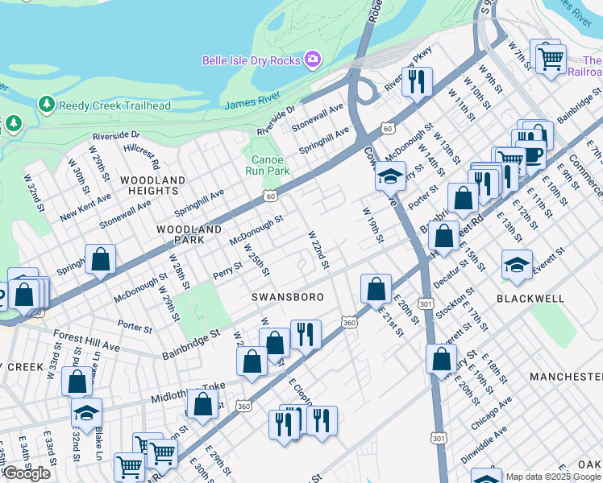603x483 pixels.
Task: Open school marker near Blake Ln
Action: pyautogui.click(x=86, y=415)
